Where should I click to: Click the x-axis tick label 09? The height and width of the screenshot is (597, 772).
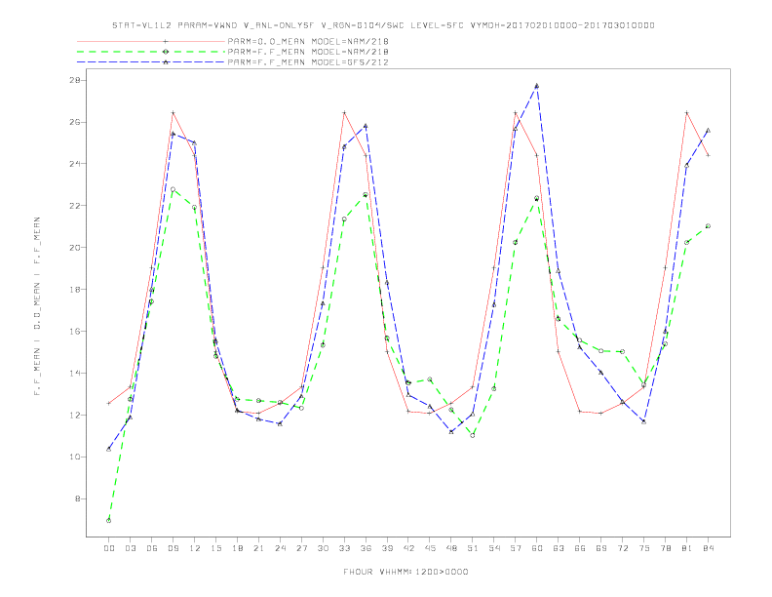(x=173, y=548)
